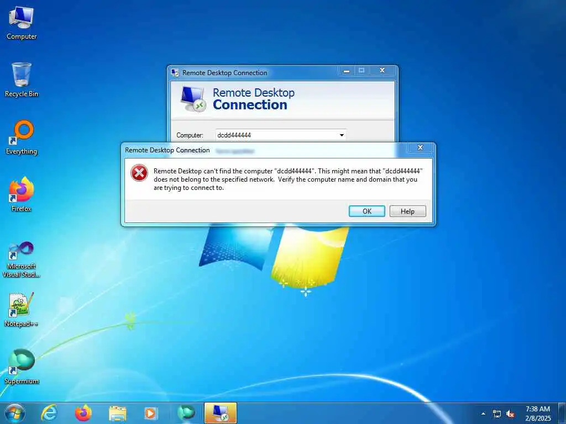The width and height of the screenshot is (566, 424).
Task: Minimize the Remote Desktop Connection window
Action: pos(347,71)
